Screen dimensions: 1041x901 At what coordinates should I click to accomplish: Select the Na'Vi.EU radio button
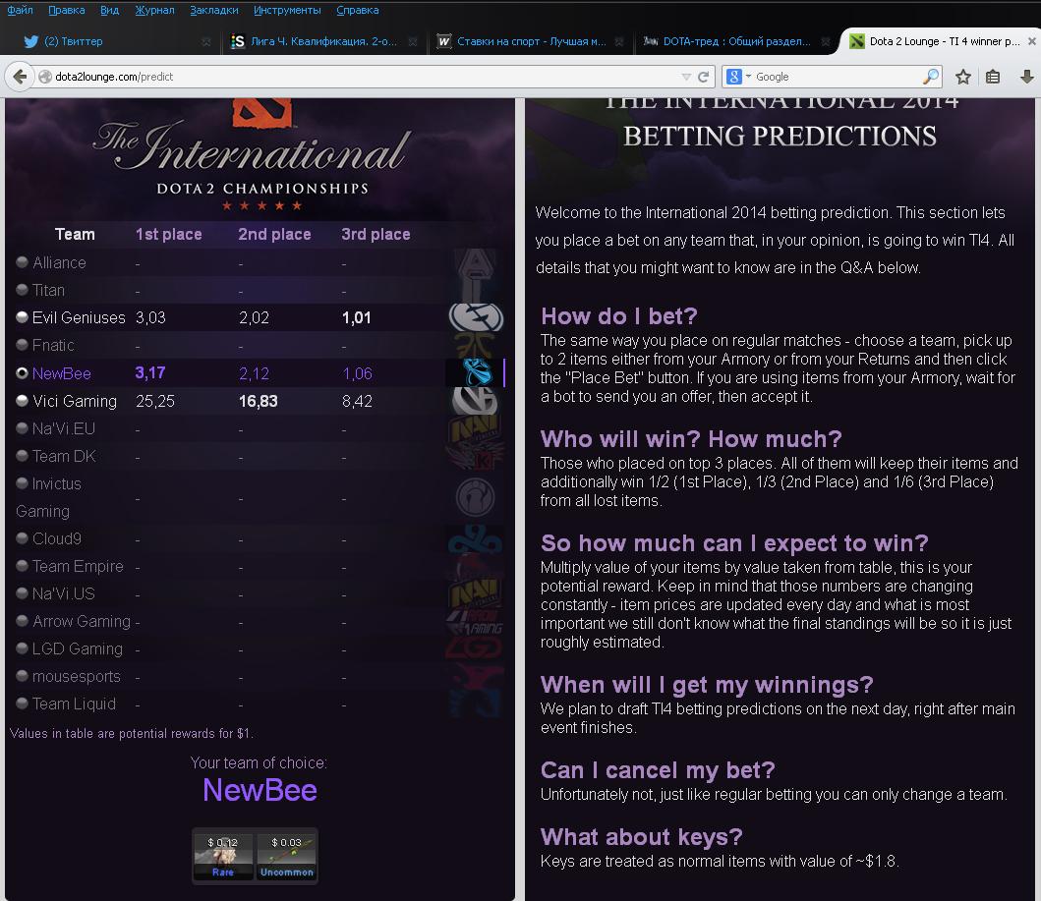[22, 428]
